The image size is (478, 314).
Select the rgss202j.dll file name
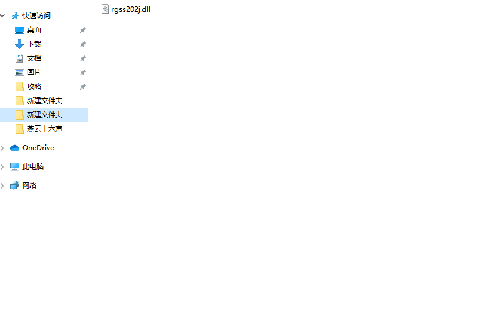click(131, 9)
